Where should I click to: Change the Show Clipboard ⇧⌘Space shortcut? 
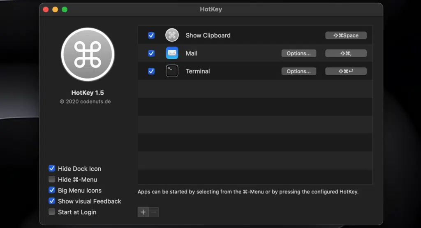point(346,35)
